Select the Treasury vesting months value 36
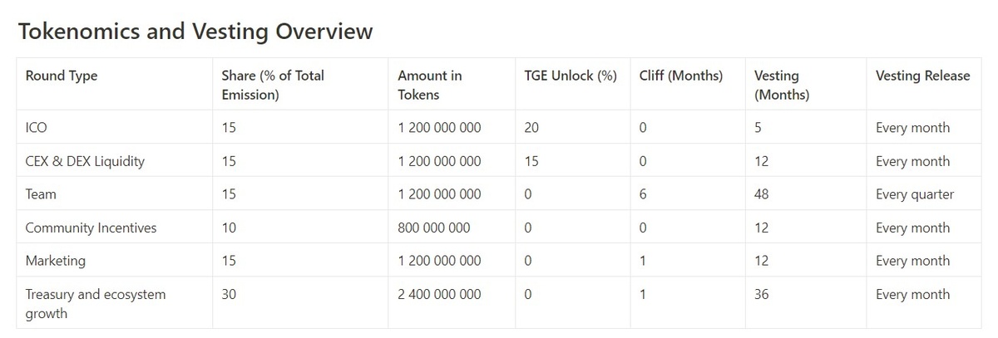998x338 pixels. point(761,294)
